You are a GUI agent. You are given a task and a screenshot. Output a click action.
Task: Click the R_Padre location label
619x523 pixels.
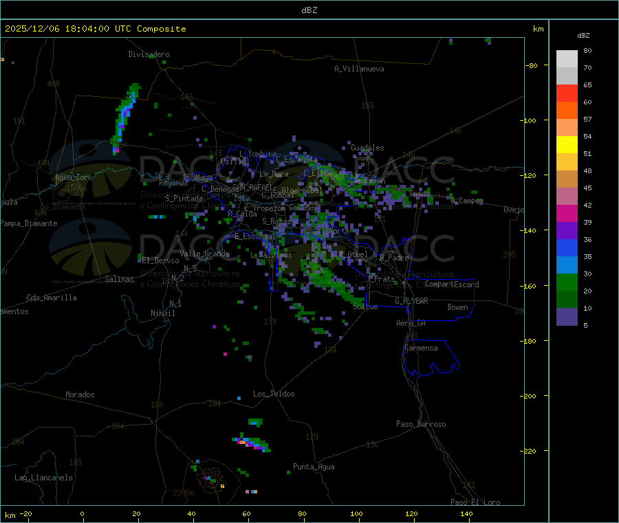[x=394, y=258]
